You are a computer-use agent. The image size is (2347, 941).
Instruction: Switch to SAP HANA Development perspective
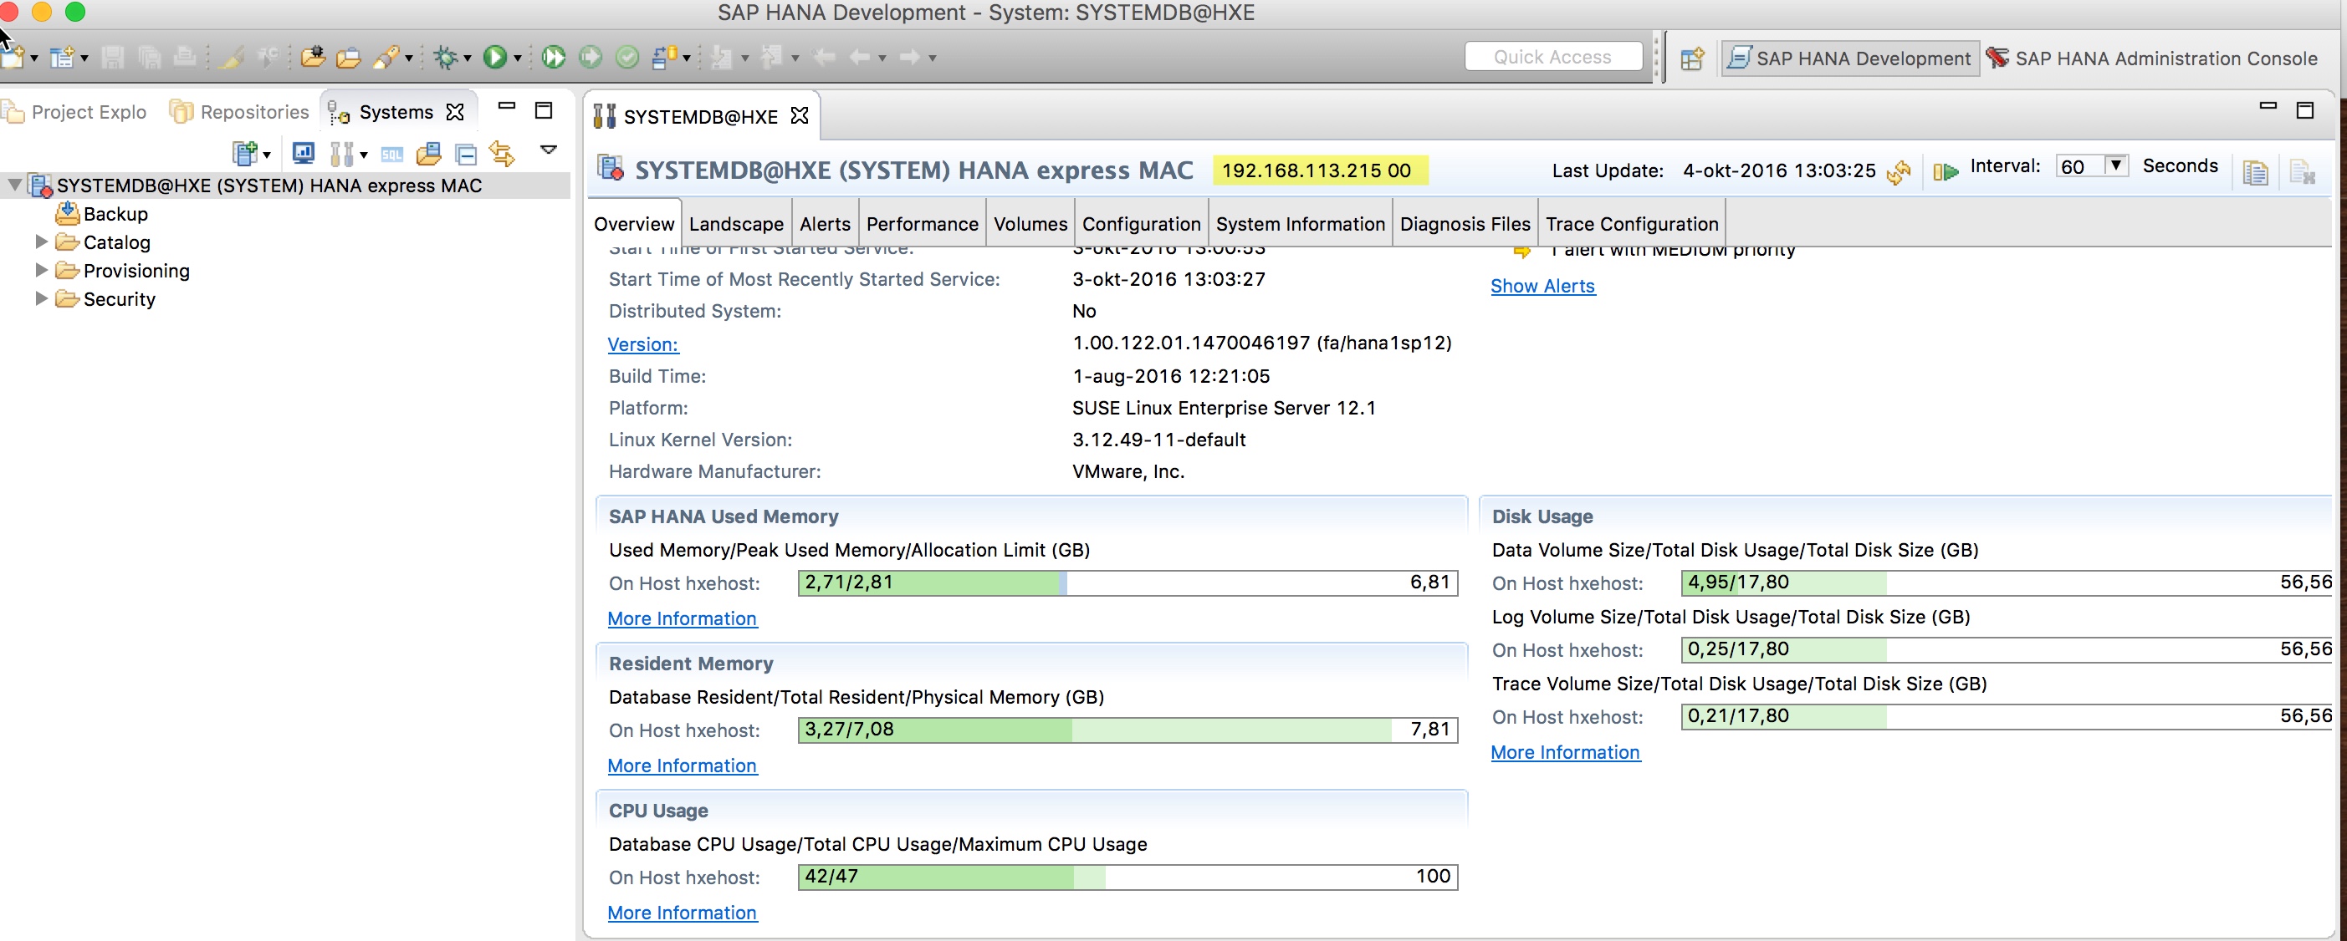click(x=1849, y=58)
